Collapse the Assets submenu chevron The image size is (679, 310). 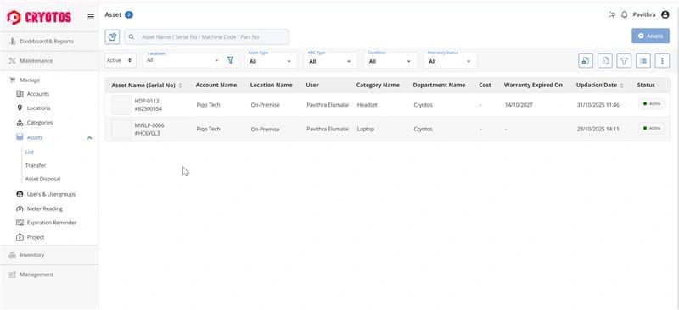[x=90, y=137]
